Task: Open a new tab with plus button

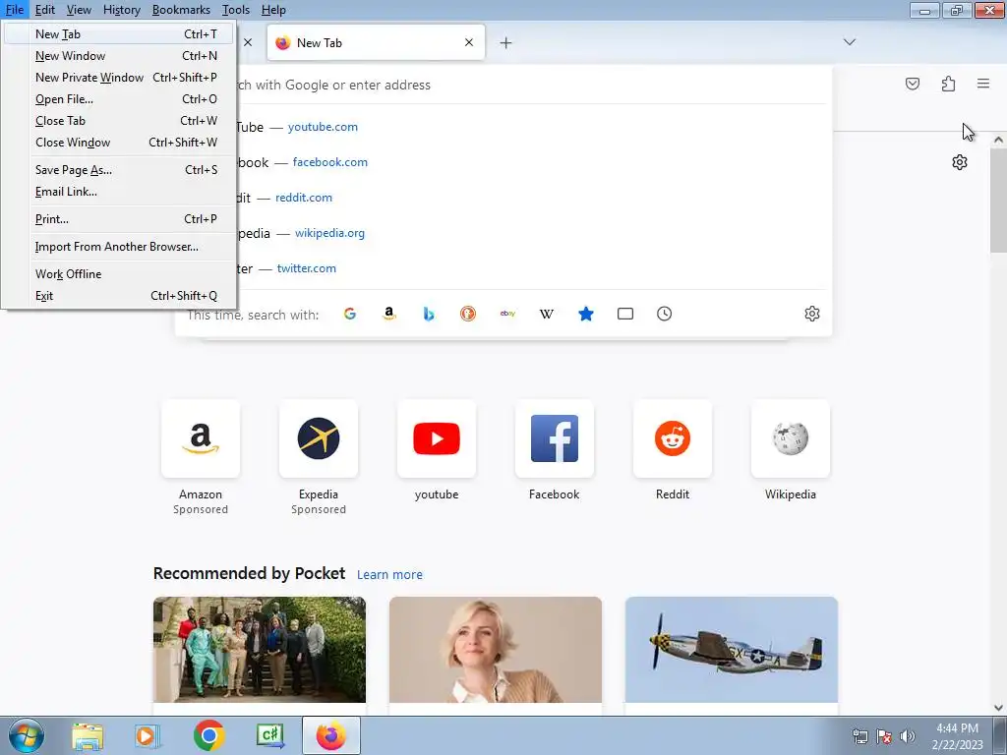Action: (x=506, y=43)
